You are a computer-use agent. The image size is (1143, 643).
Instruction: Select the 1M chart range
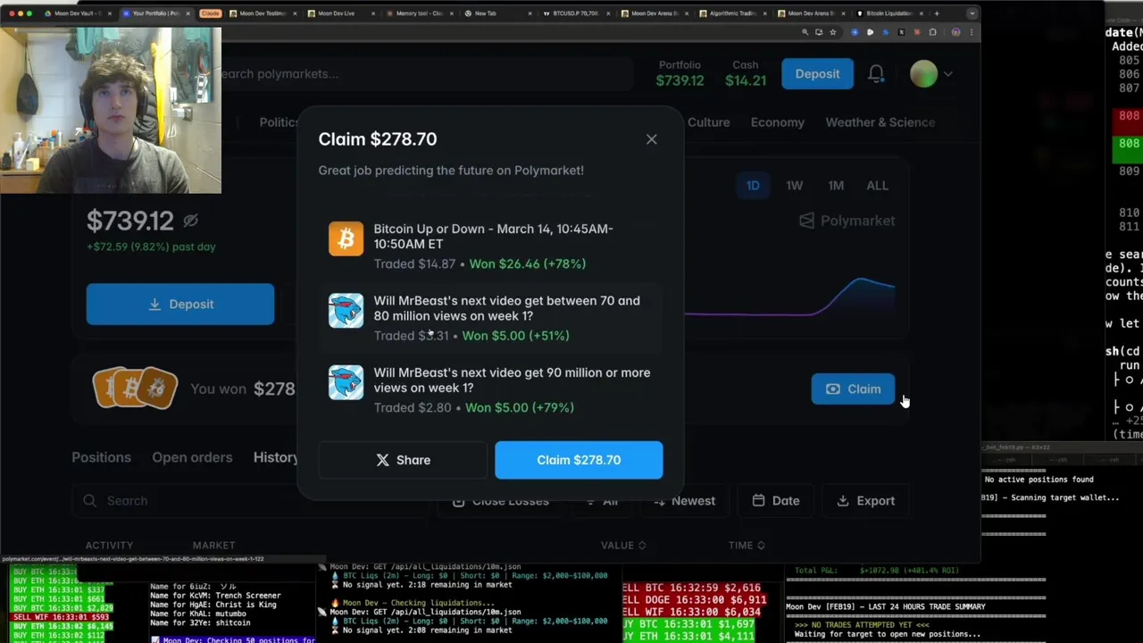[x=836, y=186]
